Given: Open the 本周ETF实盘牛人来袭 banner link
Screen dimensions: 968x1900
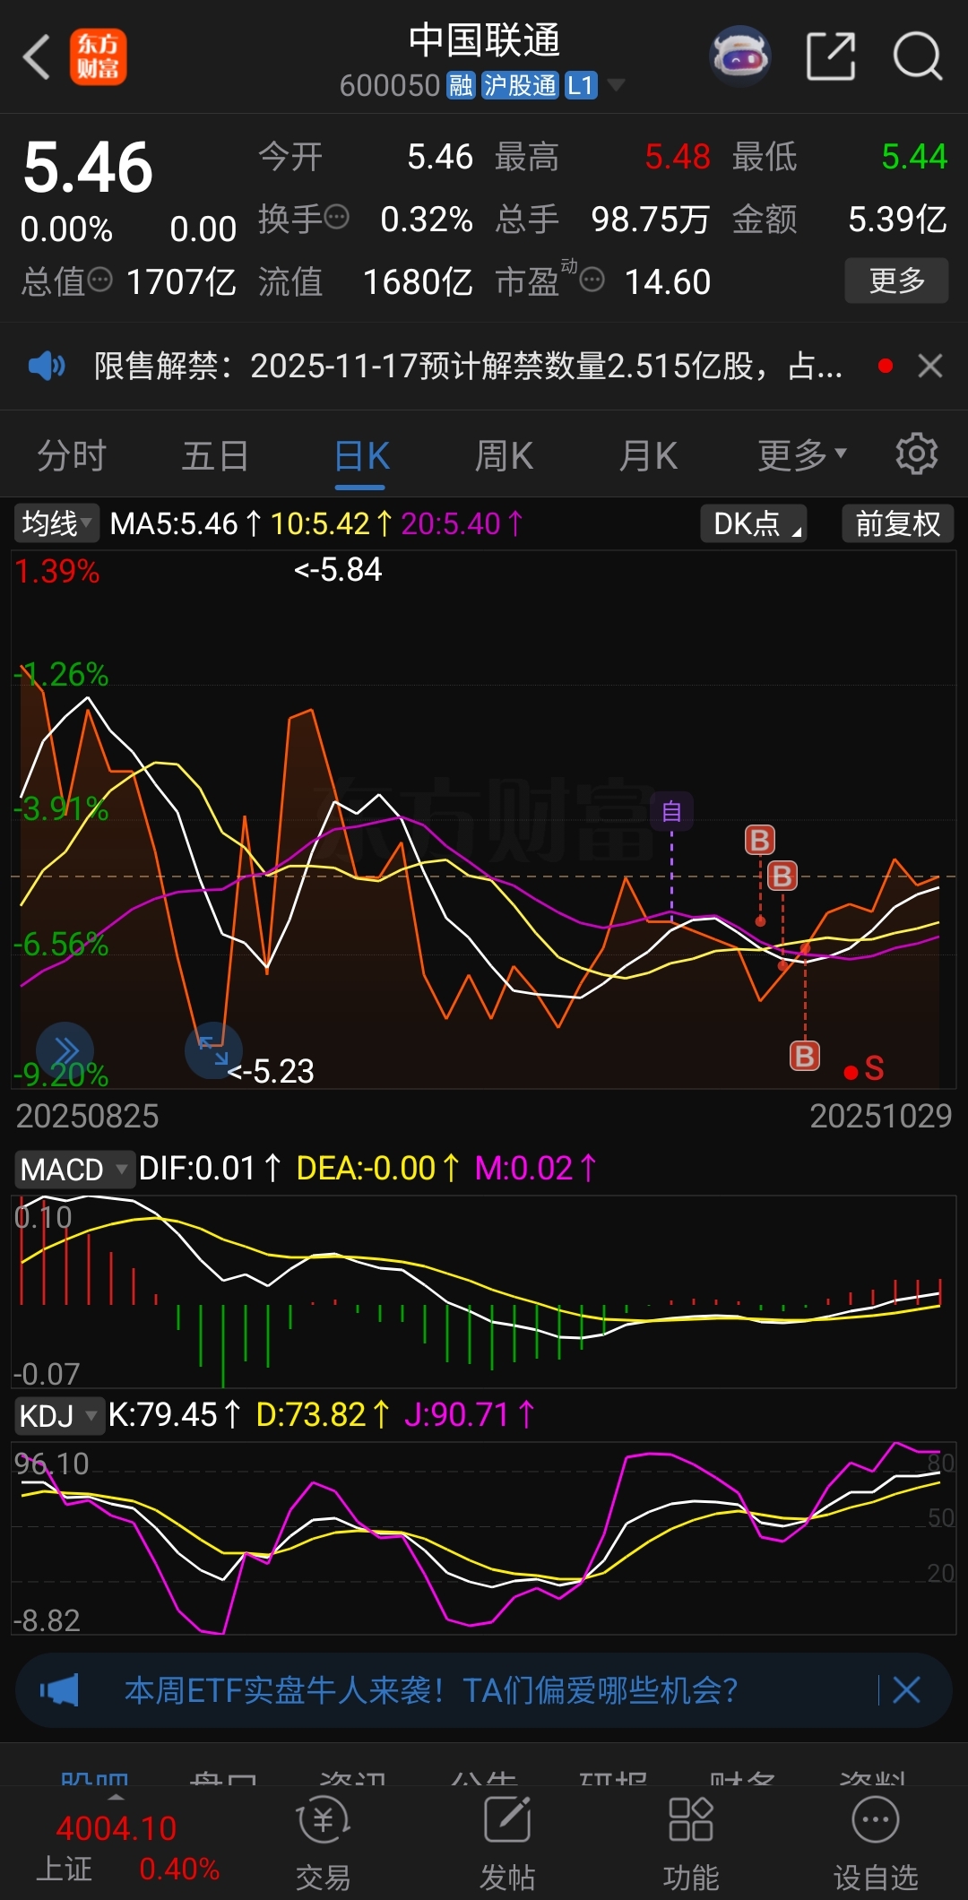Looking at the screenshot, I should coord(431,1690).
